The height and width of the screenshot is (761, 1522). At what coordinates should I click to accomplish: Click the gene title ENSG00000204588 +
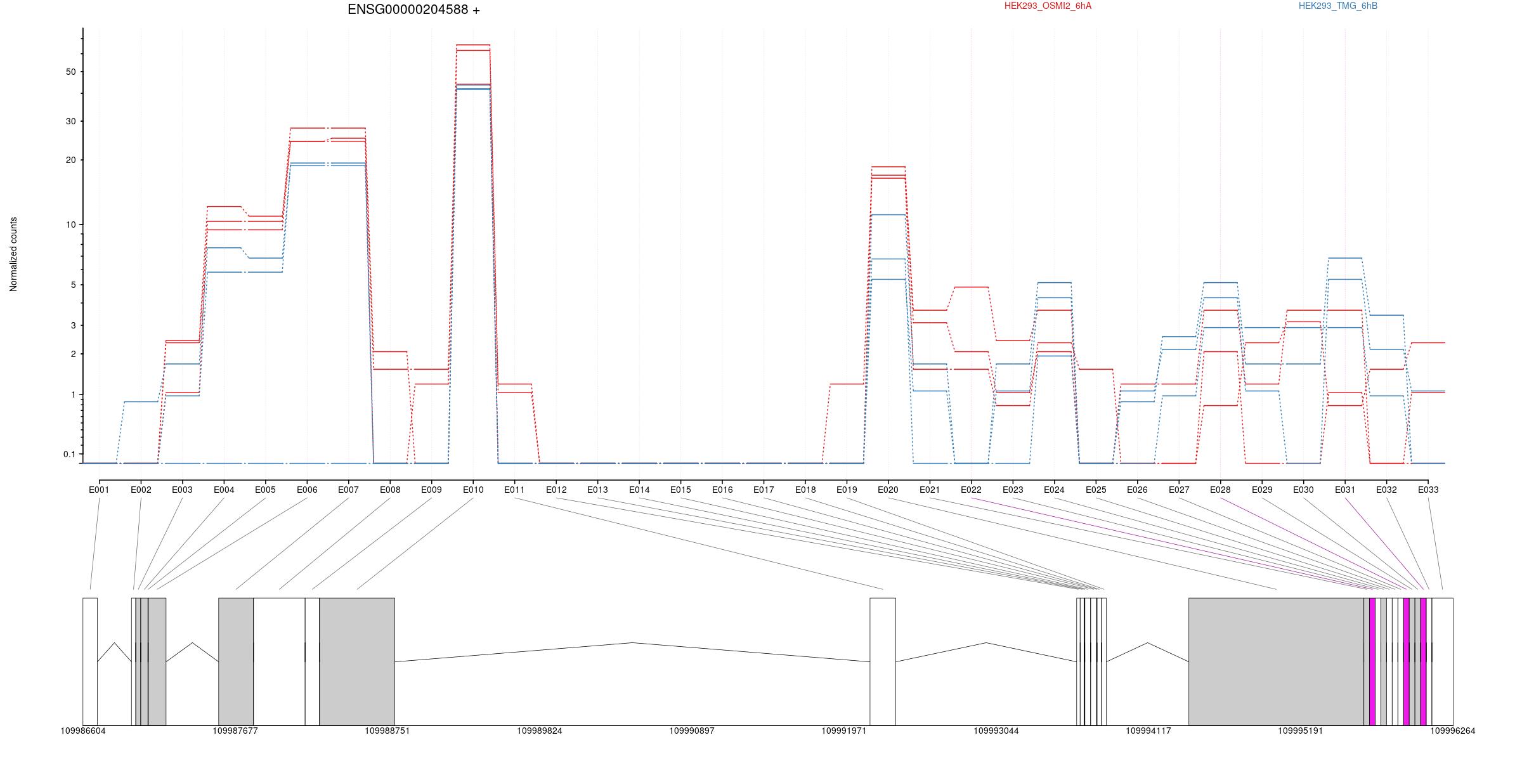pyautogui.click(x=413, y=10)
